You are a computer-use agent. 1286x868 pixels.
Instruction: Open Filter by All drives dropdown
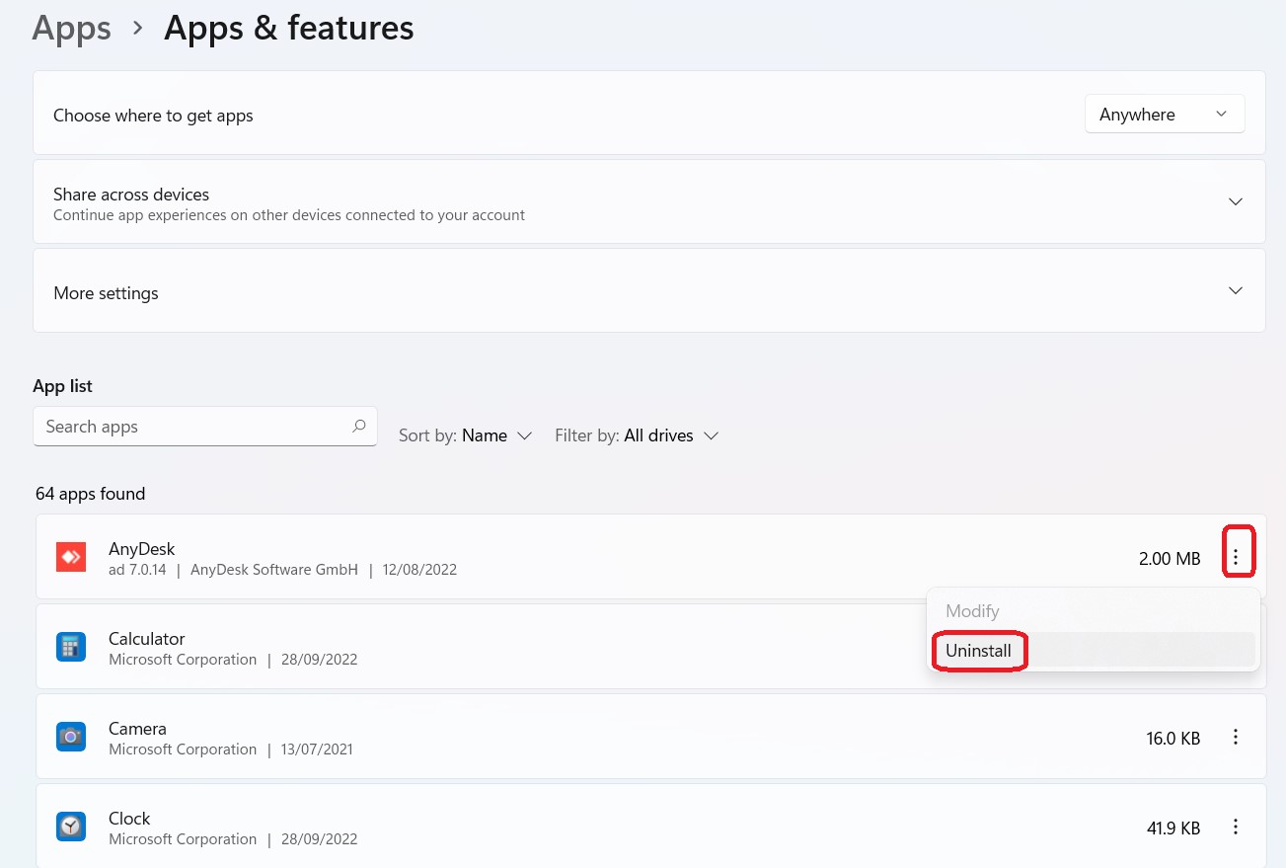click(x=637, y=435)
